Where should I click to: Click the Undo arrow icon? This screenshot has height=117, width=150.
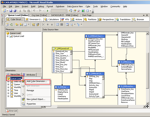tap(34, 11)
